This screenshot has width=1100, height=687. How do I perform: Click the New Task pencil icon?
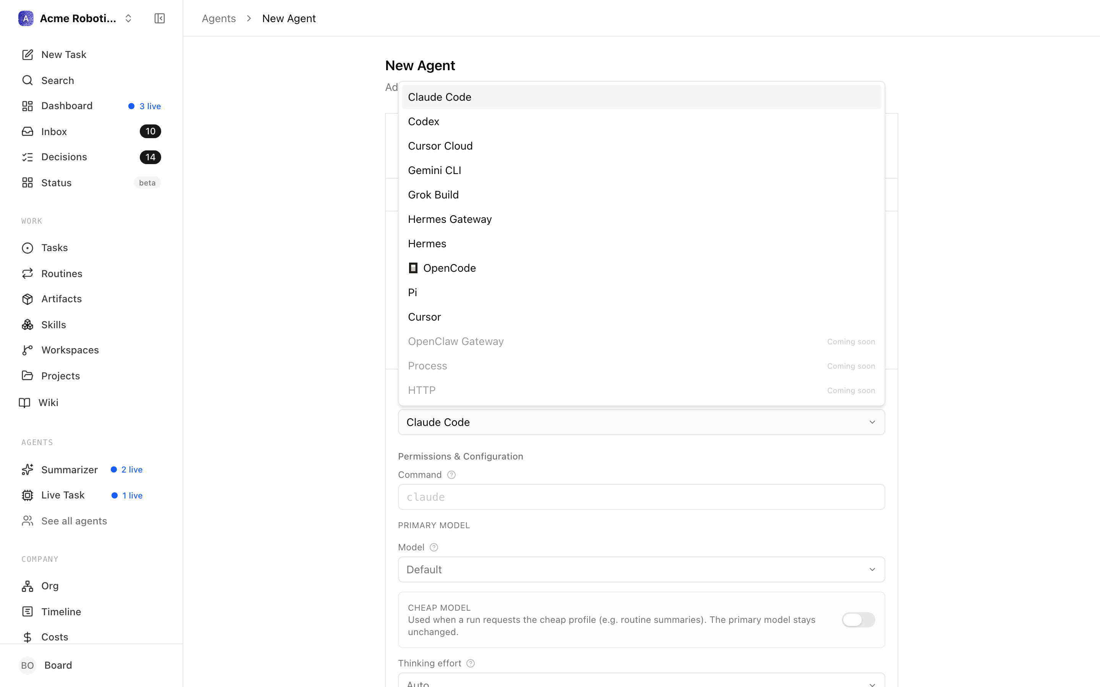pos(27,55)
